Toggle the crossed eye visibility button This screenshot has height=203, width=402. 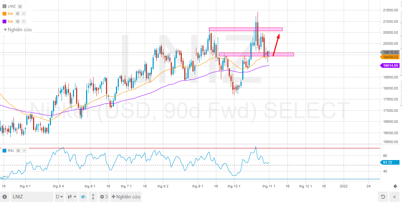tap(83, 197)
